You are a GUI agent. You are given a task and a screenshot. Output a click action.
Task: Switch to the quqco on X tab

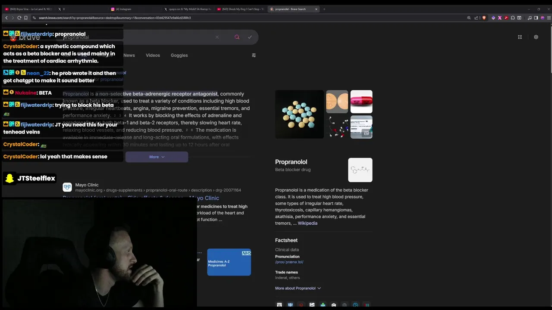click(x=188, y=9)
